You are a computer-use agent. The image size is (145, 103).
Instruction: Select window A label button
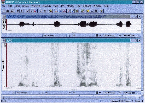[4, 17]
